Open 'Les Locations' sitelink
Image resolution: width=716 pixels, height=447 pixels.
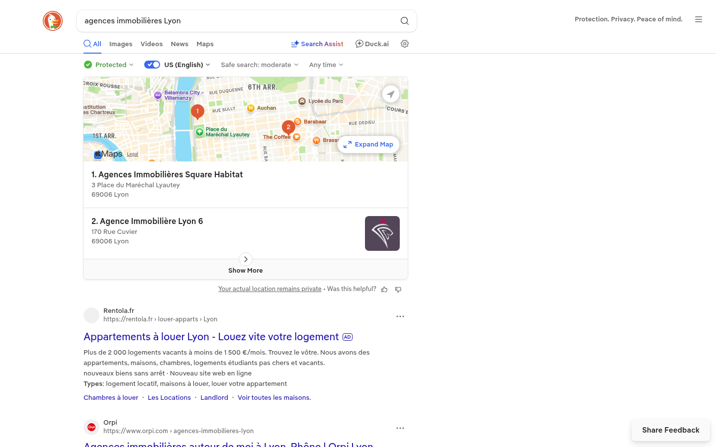169,398
